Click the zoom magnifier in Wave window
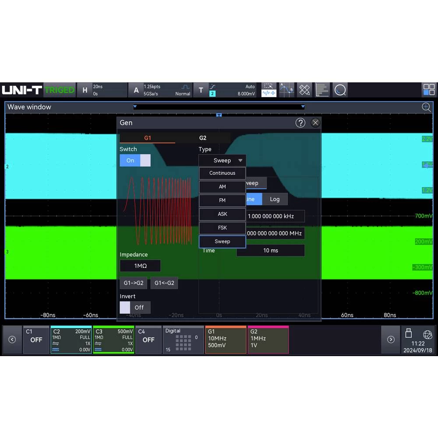438x438 pixels. [x=426, y=107]
